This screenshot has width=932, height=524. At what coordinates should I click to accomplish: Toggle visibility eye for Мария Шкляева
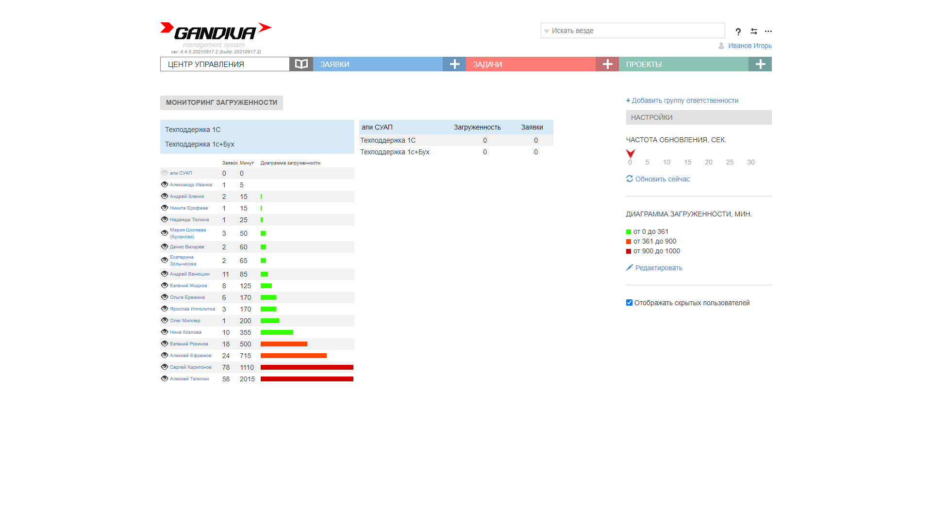(x=165, y=233)
